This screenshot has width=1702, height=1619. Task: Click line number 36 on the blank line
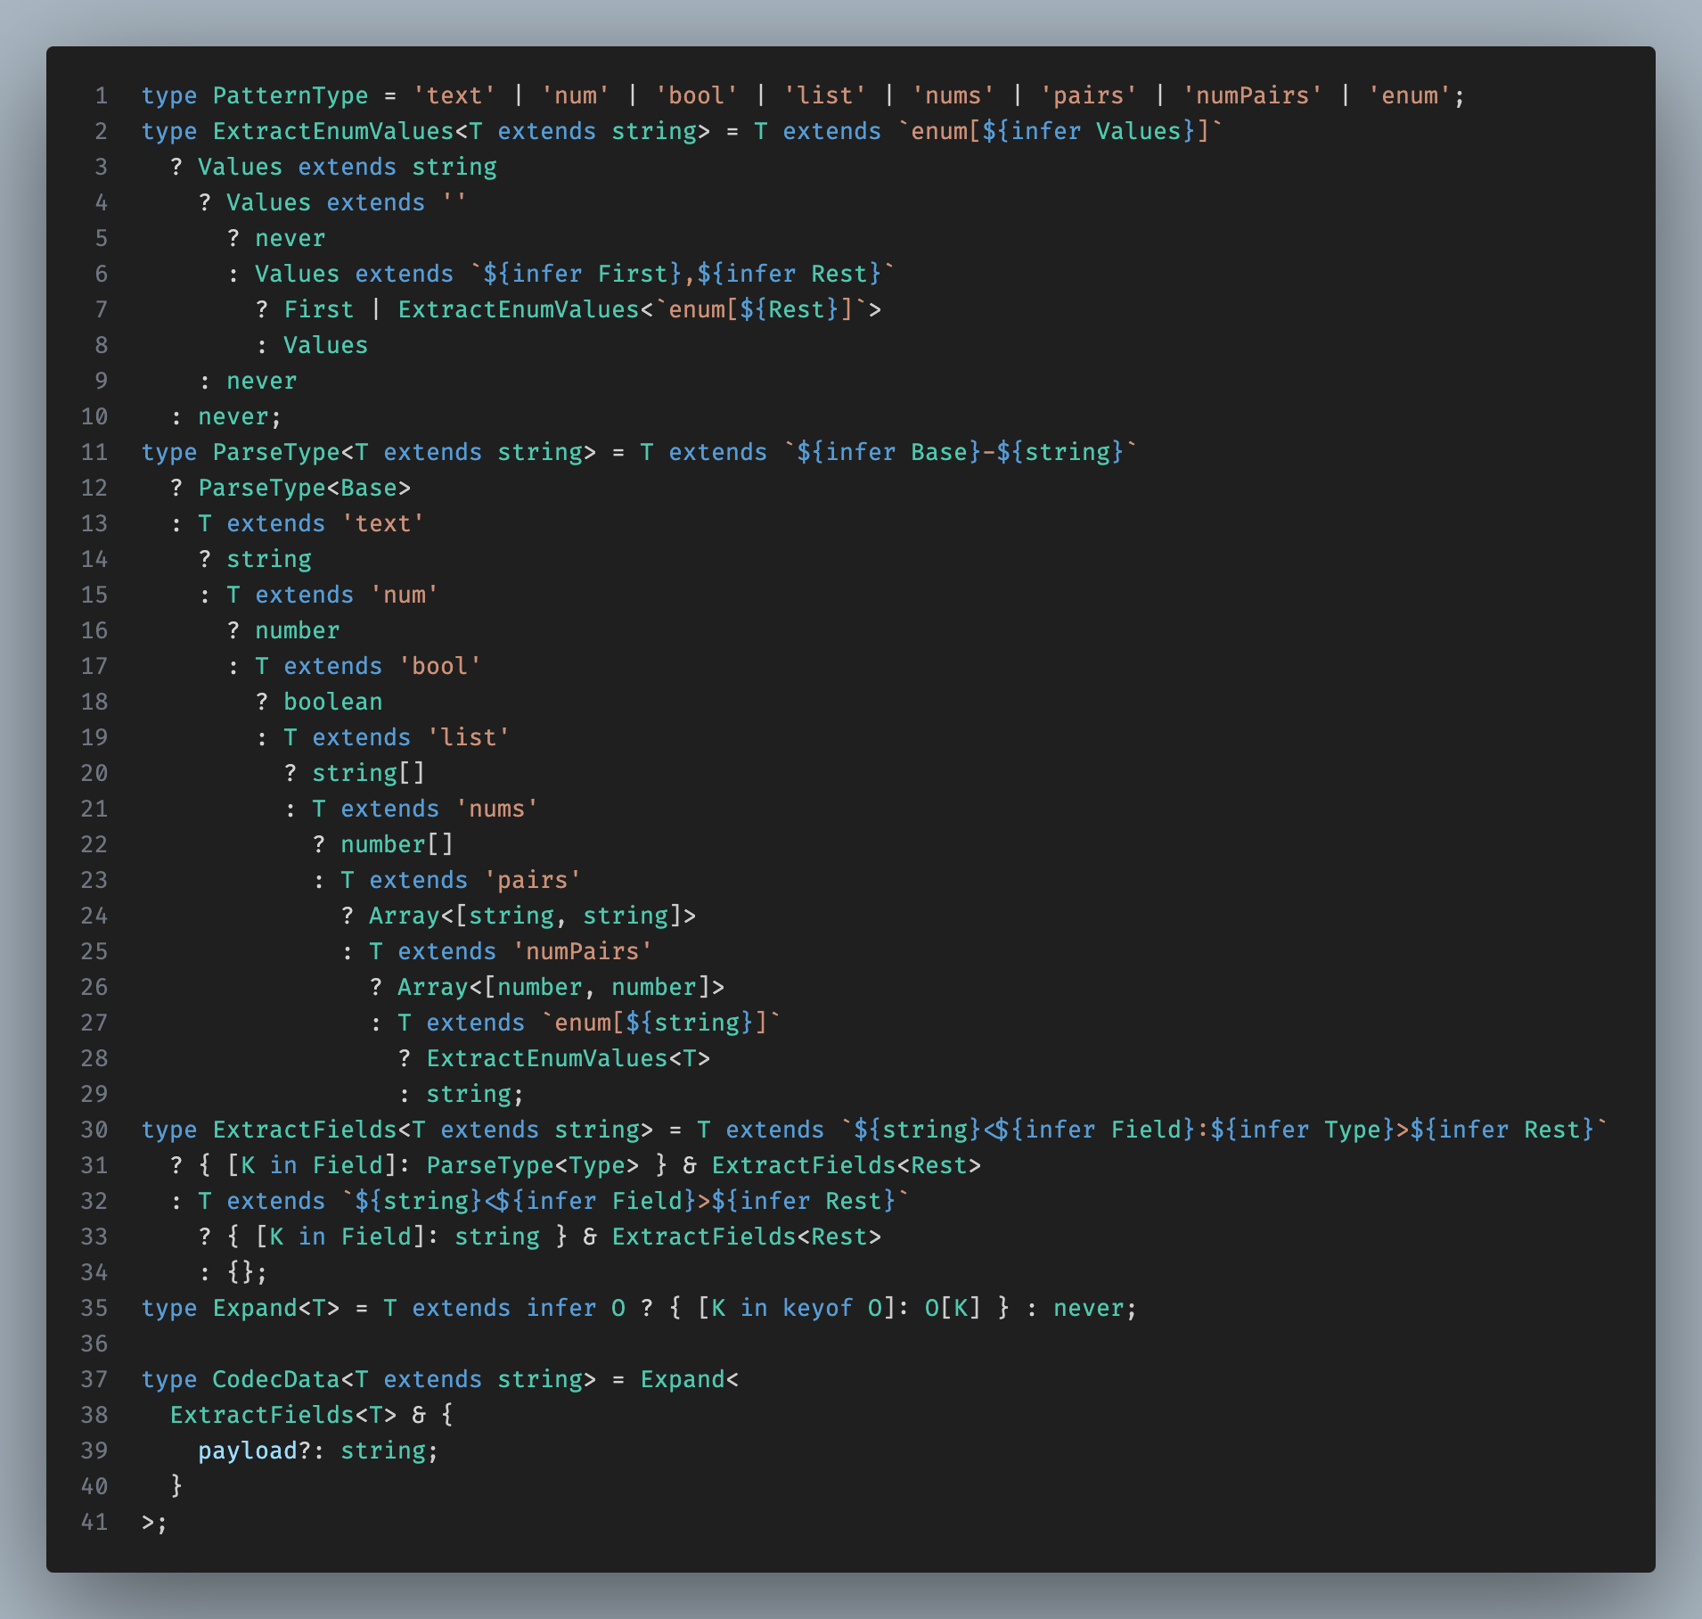(x=94, y=1344)
